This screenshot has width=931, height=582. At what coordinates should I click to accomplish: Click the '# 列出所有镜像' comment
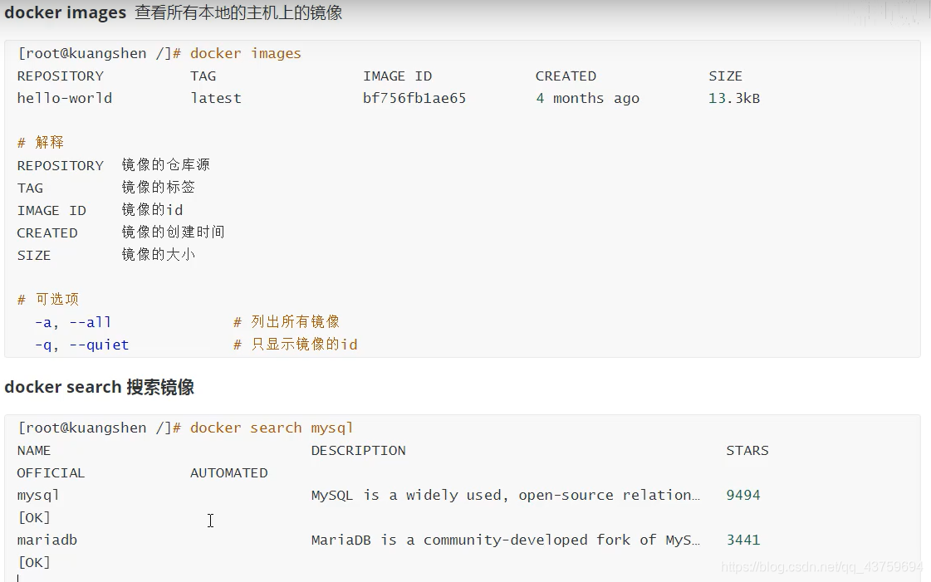pyautogui.click(x=287, y=321)
